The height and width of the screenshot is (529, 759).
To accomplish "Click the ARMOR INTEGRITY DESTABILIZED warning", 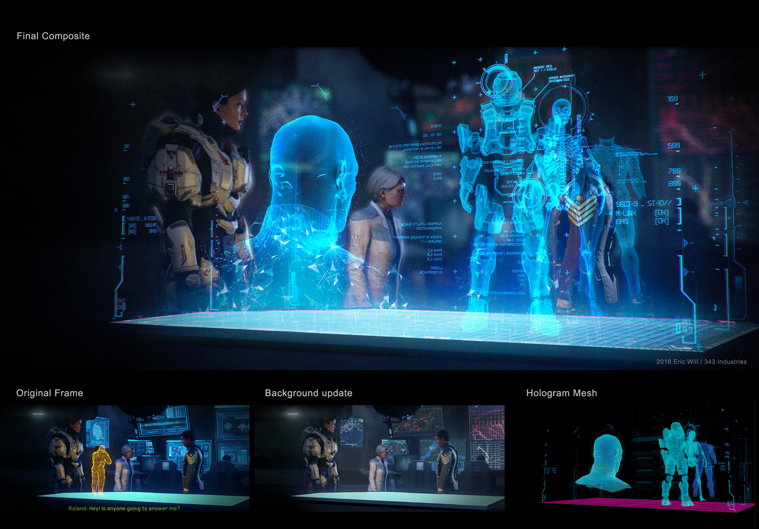I will click(559, 79).
